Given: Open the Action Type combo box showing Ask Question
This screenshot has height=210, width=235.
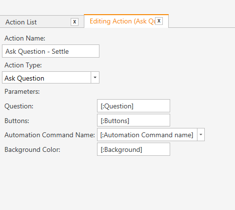Looking at the screenshot, I should click(46, 78).
